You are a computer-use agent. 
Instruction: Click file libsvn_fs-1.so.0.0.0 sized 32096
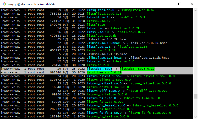[x=105, y=102]
